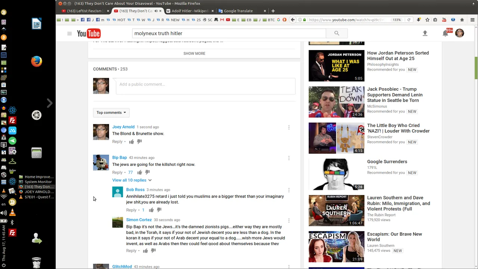Go back with the Firefox back arrow
The width and height of the screenshot is (478, 269).
[293, 20]
